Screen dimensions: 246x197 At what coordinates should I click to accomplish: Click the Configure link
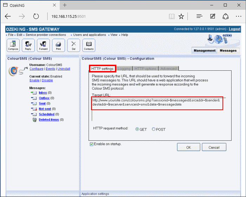tap(37, 69)
